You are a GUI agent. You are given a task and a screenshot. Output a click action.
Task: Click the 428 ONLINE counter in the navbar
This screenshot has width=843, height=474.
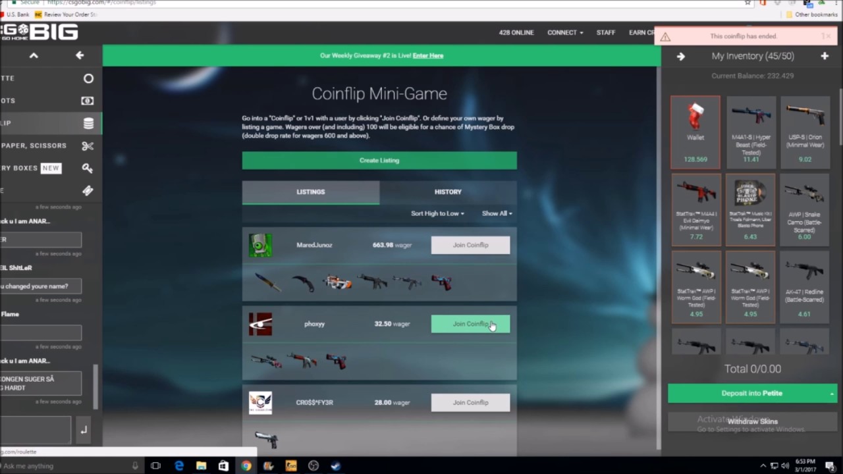point(516,32)
